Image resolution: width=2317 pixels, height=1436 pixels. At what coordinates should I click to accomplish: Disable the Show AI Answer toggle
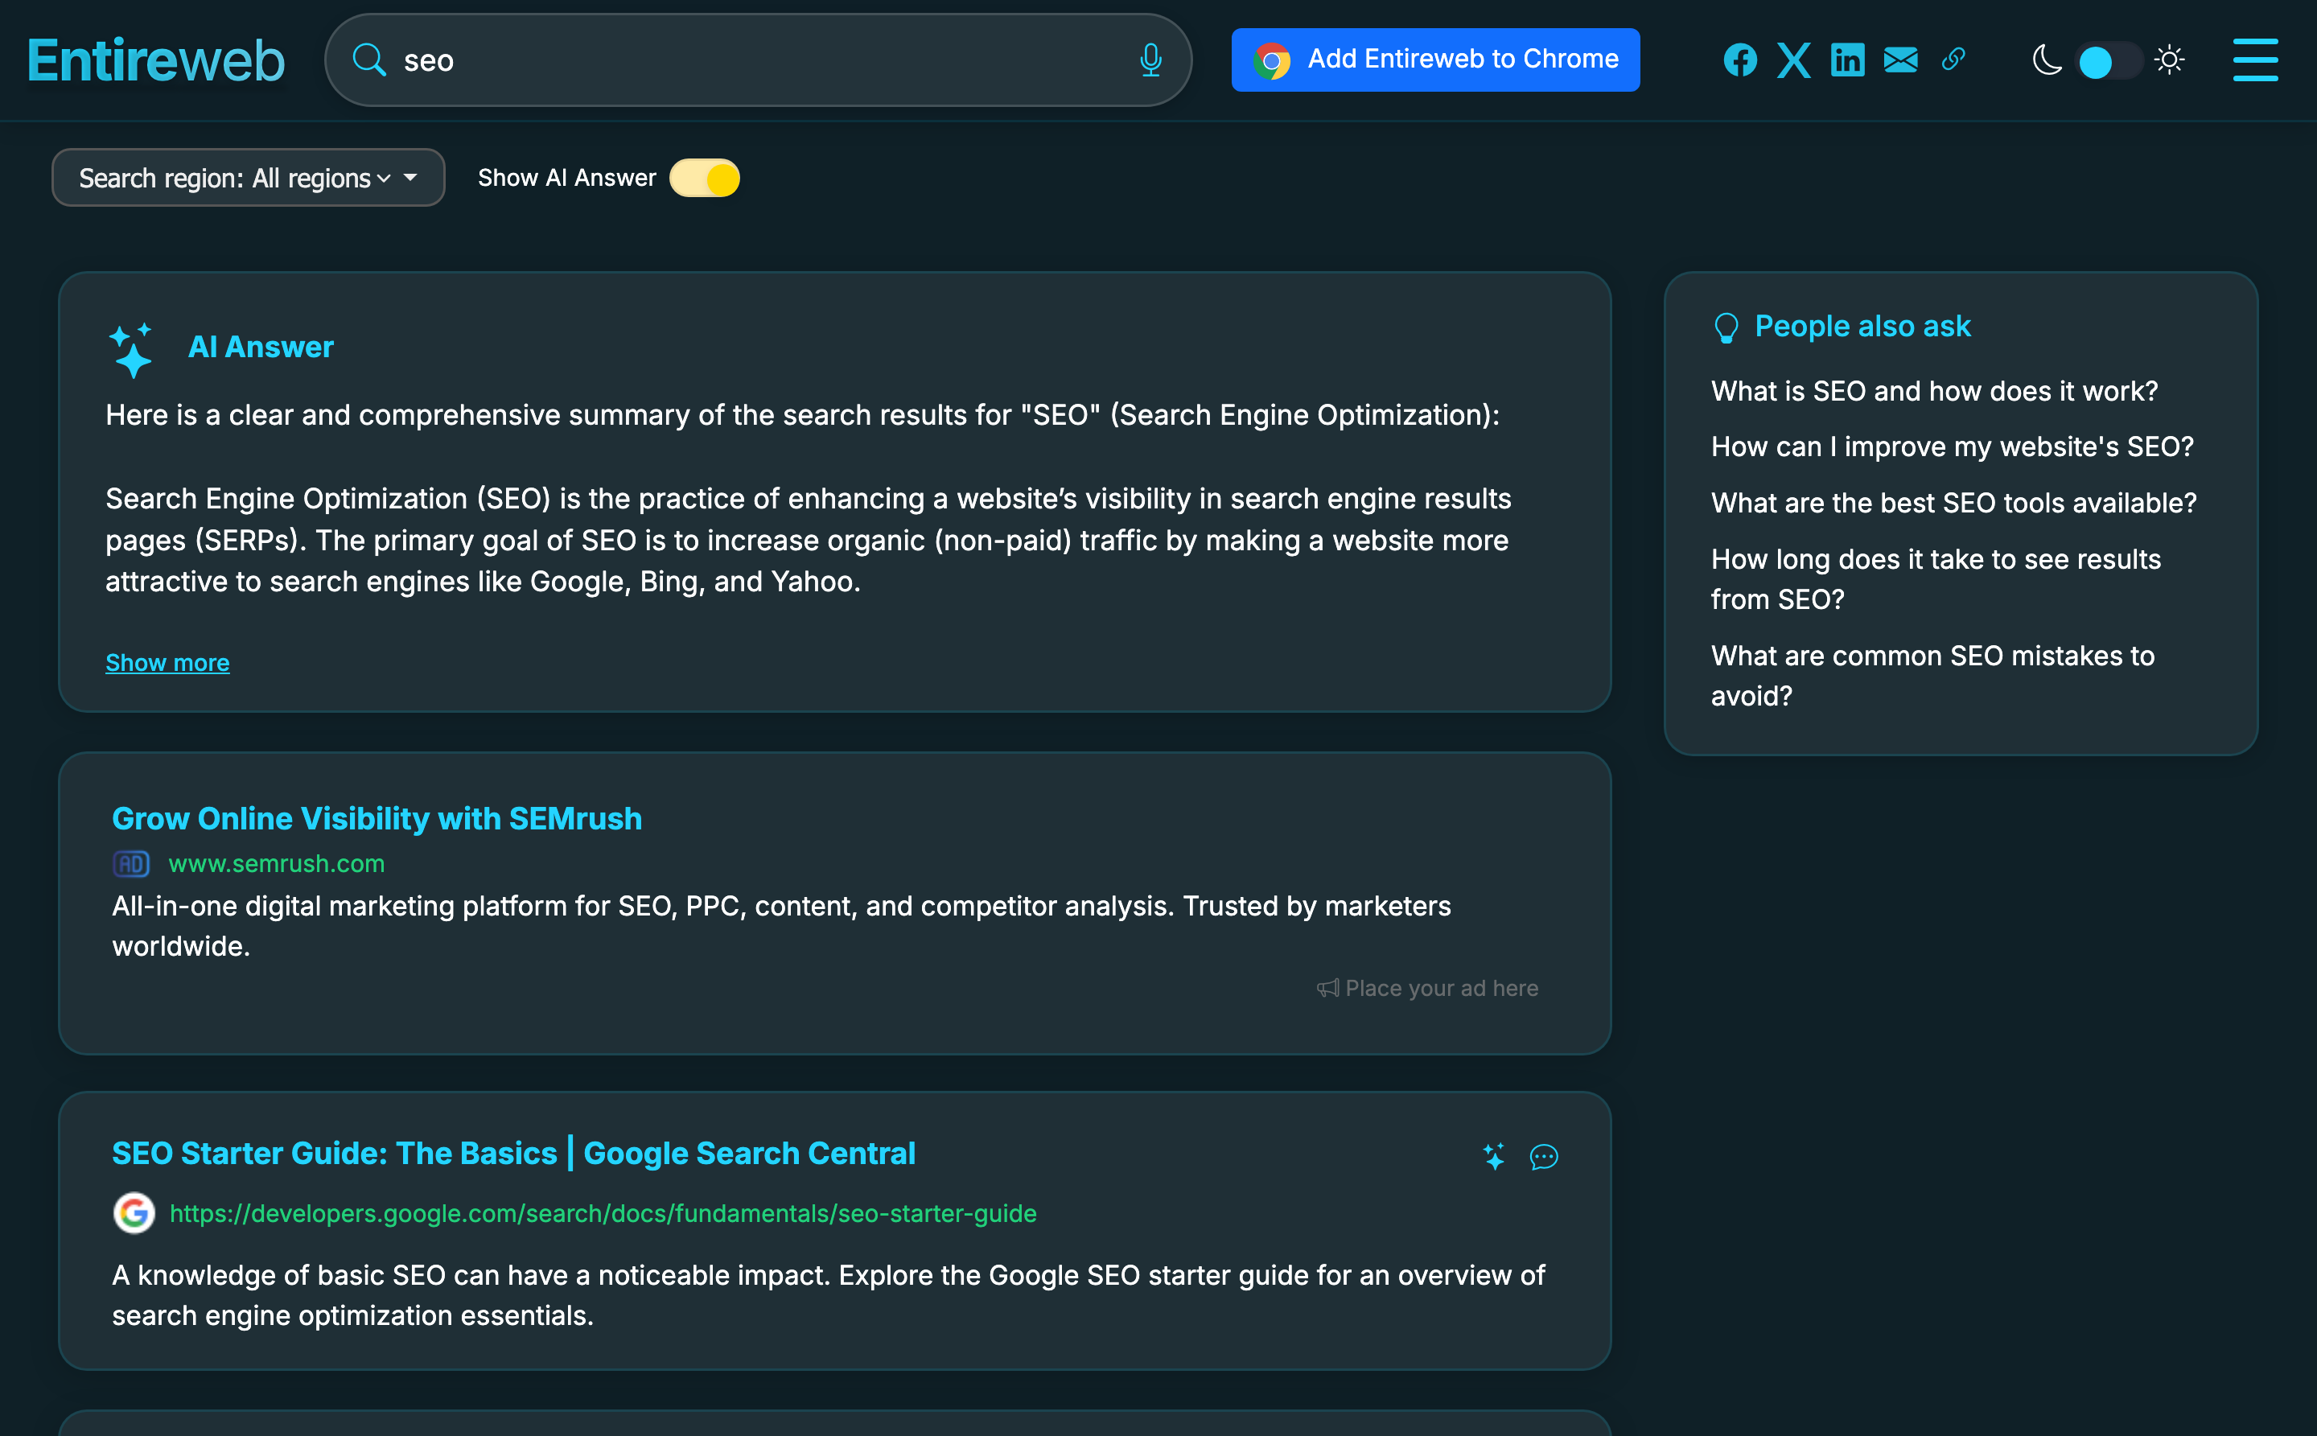pos(705,178)
